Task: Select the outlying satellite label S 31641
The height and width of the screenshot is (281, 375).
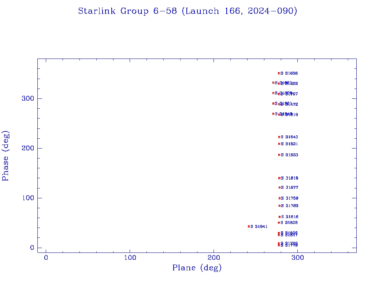Action: [259, 226]
